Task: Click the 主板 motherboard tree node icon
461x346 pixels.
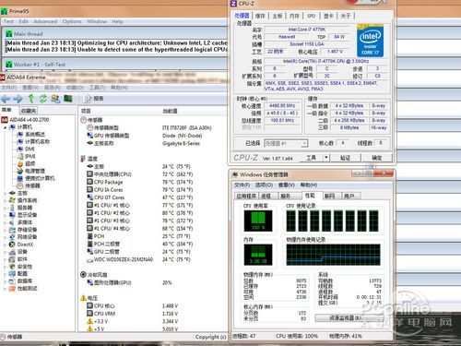Action: tap(12, 193)
